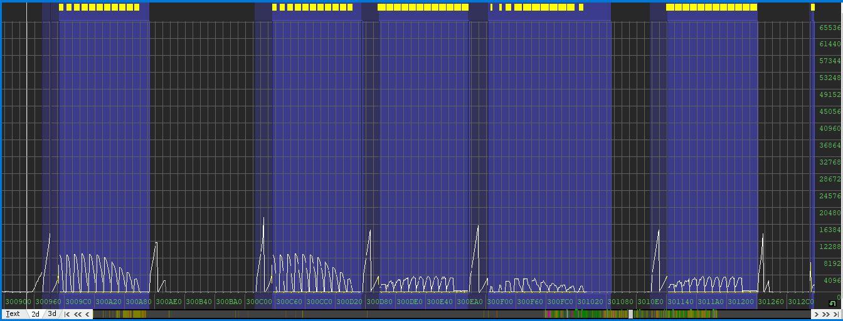Step forward with the single right arrow
The height and width of the screenshot is (321, 843).
click(x=816, y=314)
